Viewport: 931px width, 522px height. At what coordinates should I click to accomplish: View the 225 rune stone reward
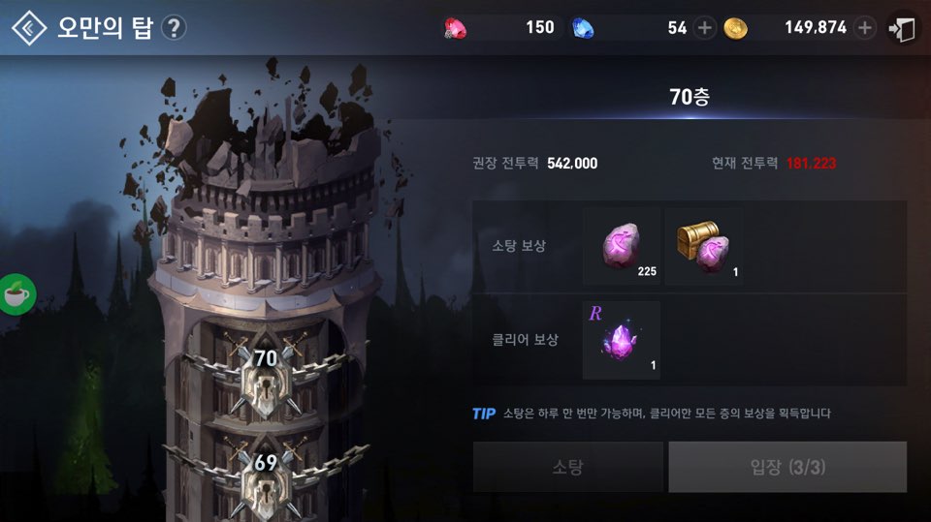click(621, 246)
